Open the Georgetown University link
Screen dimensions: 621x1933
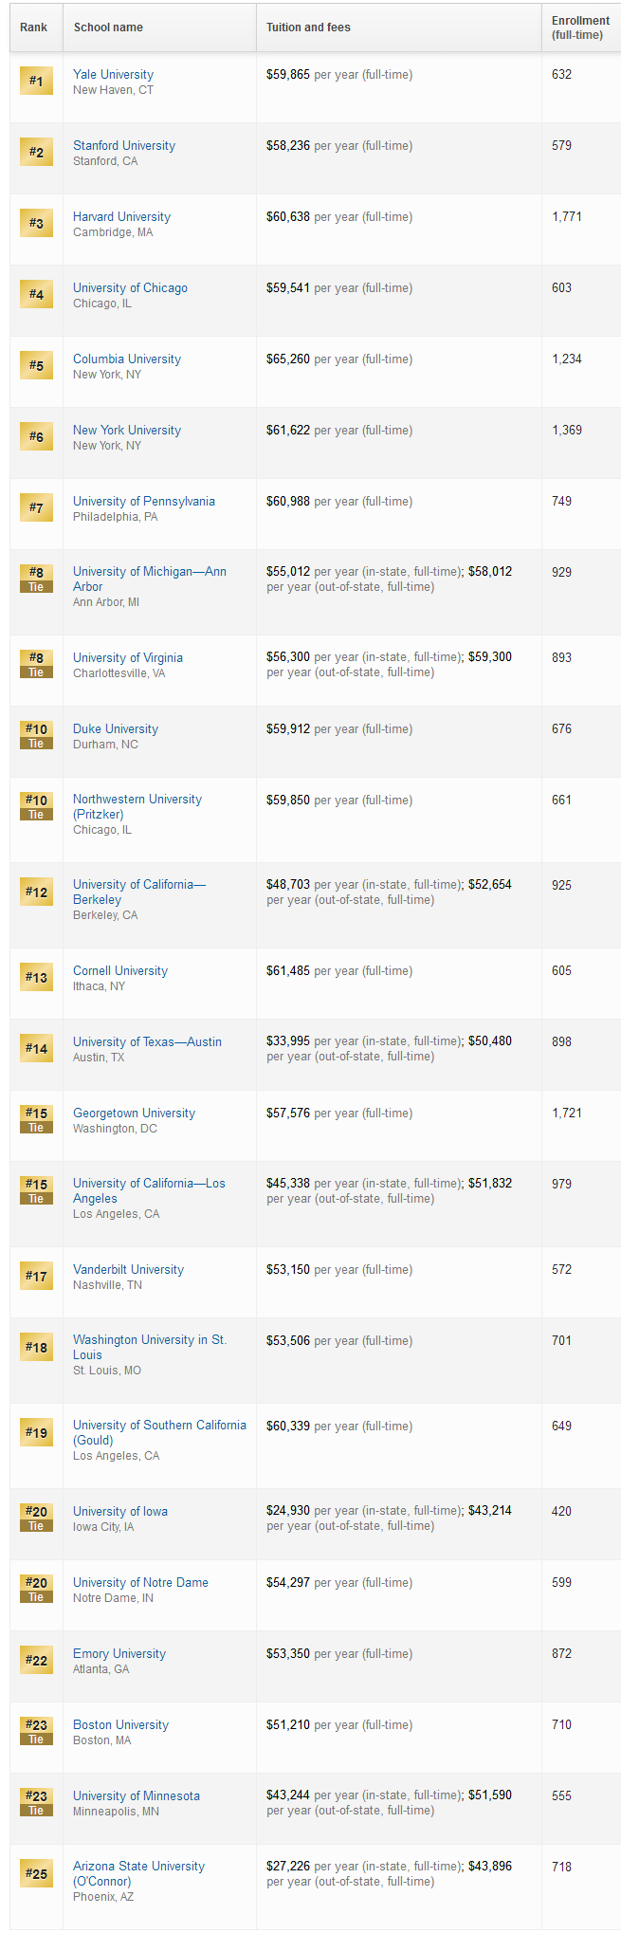pos(134,1113)
